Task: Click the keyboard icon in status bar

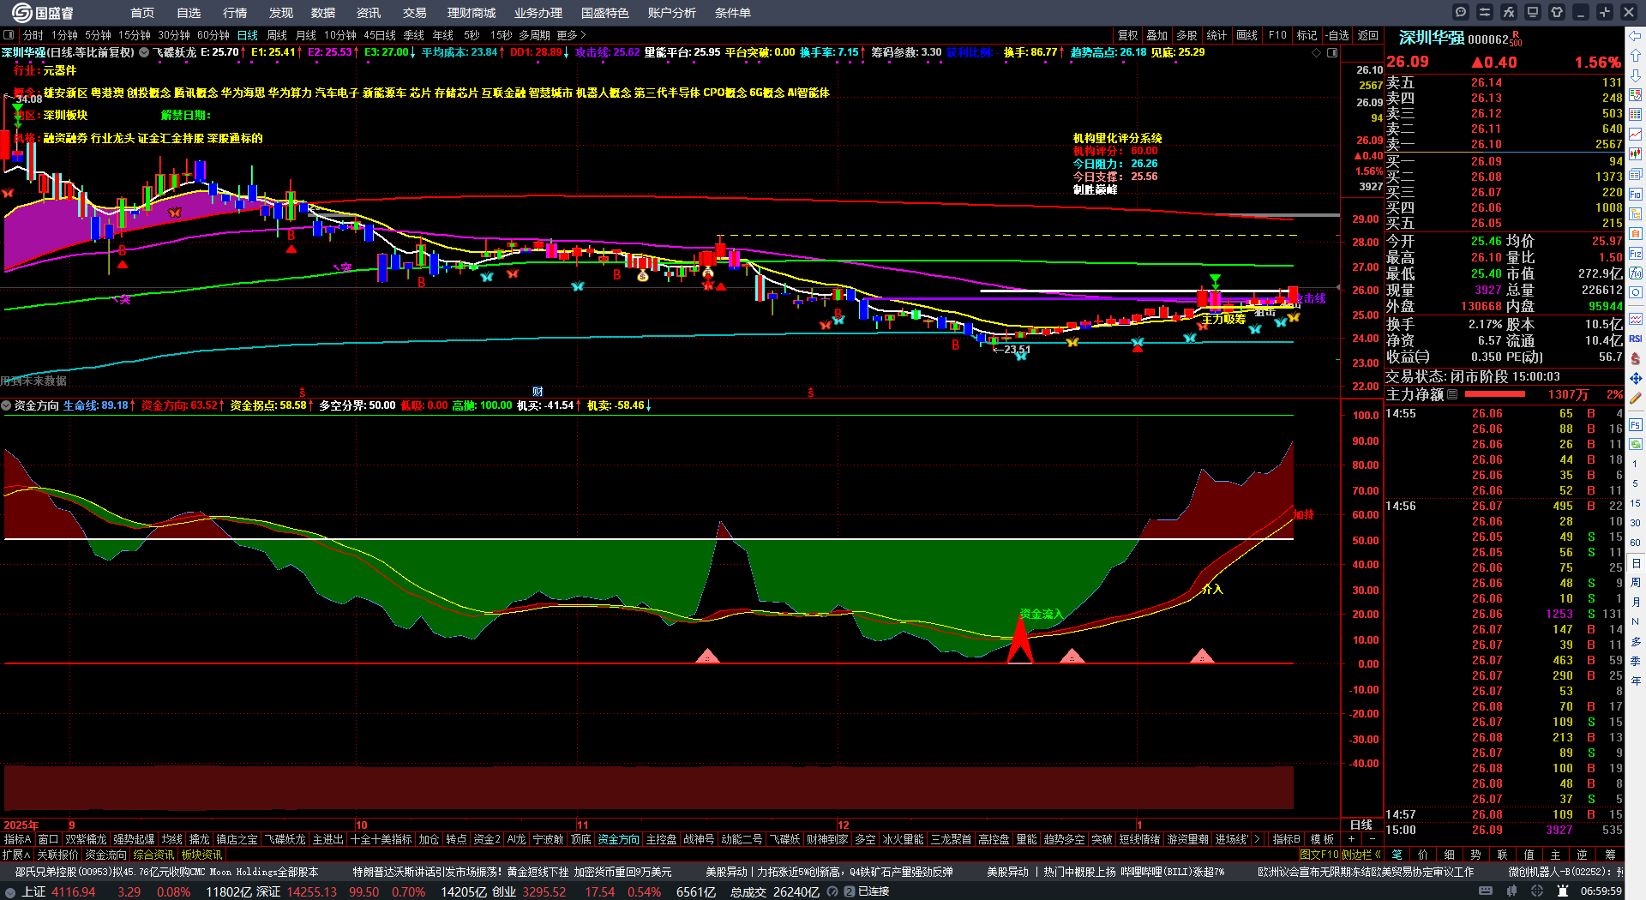Action: point(1486,891)
